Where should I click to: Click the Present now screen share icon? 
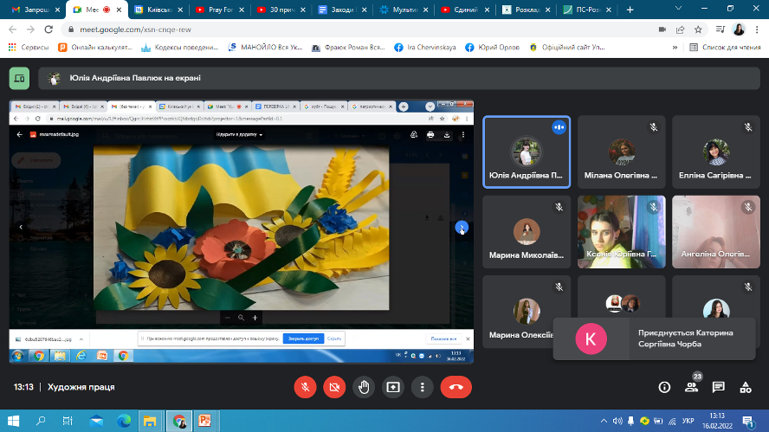pyautogui.click(x=393, y=387)
